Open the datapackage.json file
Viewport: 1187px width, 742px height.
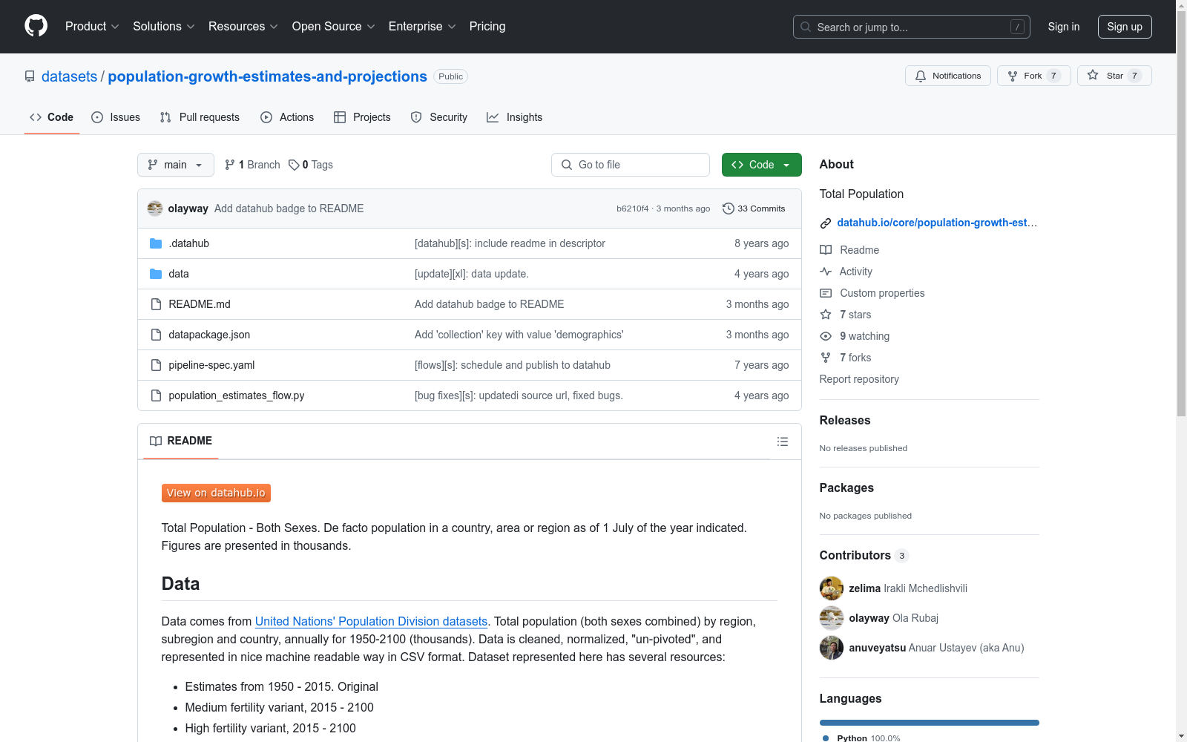tap(209, 335)
